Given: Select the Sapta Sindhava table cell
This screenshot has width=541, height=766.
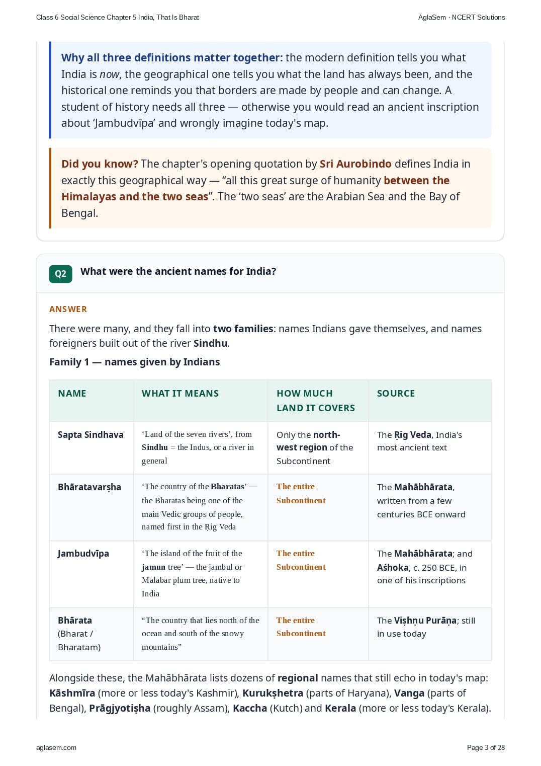Looking at the screenshot, I should click(92, 448).
